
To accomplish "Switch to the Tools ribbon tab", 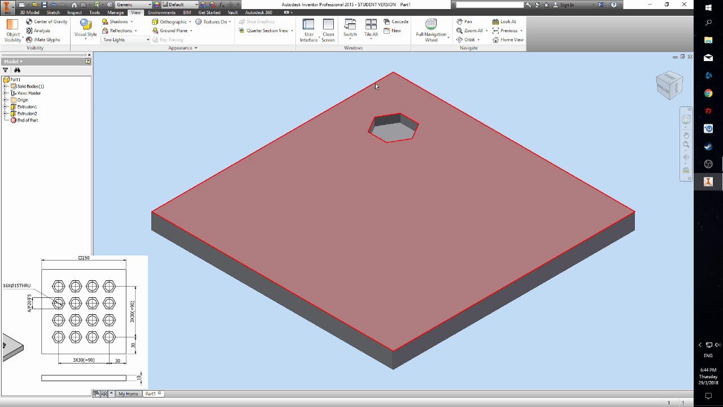I will [94, 12].
